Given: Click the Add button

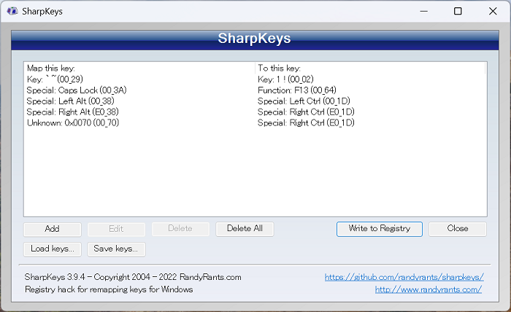Looking at the screenshot, I should 52,229.
